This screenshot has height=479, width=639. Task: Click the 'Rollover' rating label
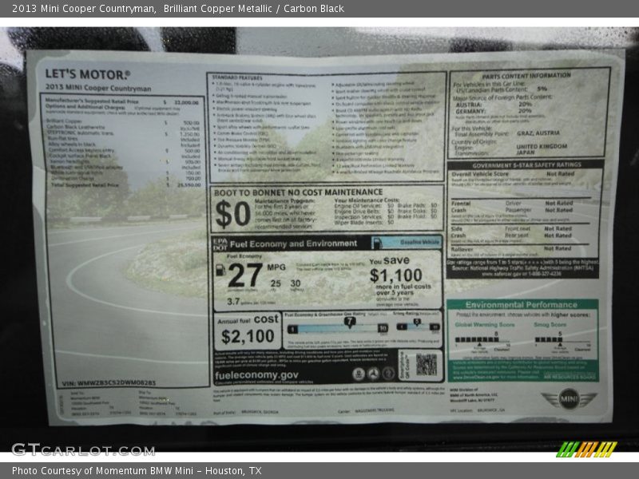(462, 249)
